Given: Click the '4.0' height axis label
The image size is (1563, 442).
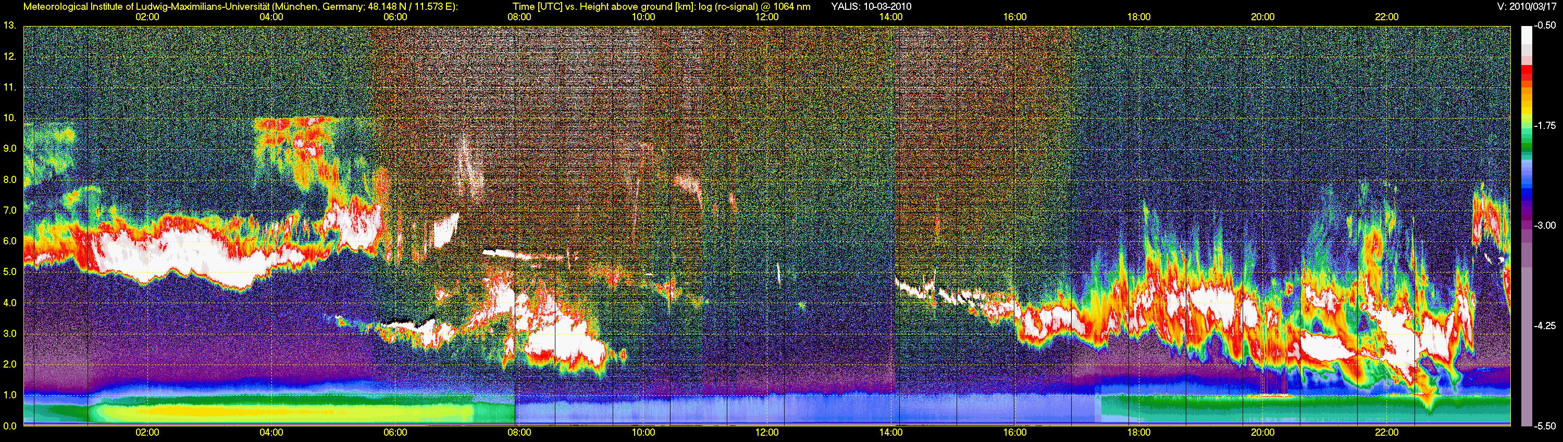Looking at the screenshot, I should tap(10, 303).
